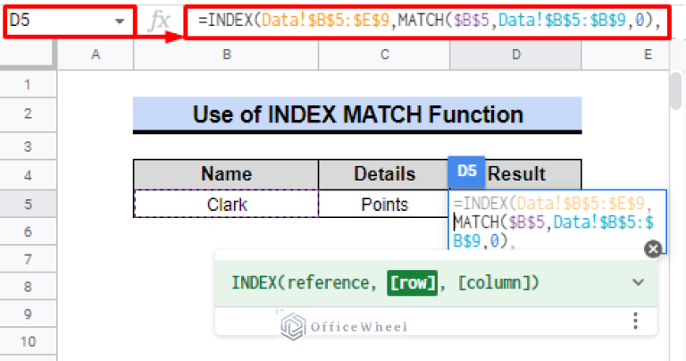Select row 1 header
Viewport: 686px width, 361px height.
[28, 84]
